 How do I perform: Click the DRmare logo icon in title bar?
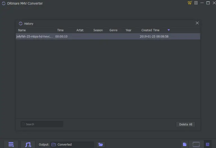[x=4, y=3]
